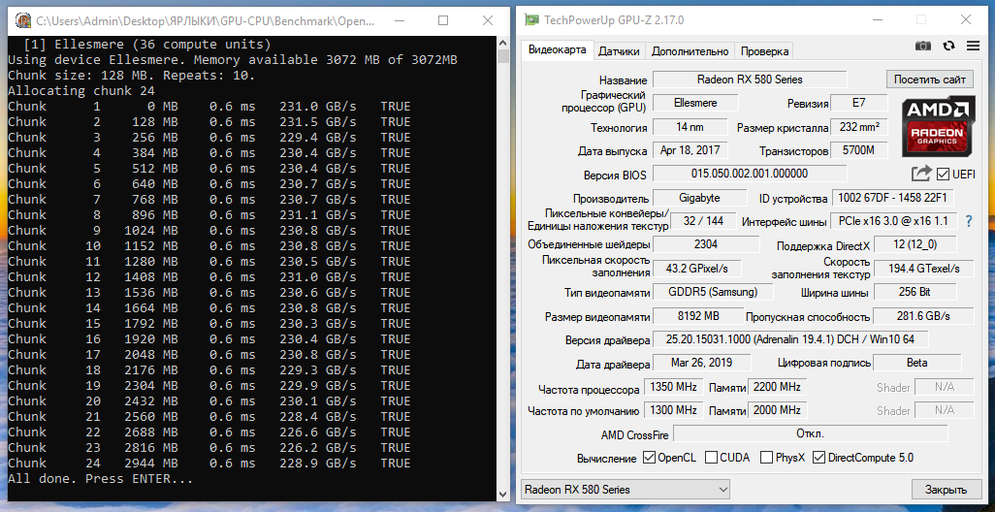Click the Посетить сайт button

(929, 80)
